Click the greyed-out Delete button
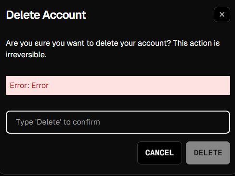This screenshot has width=235, height=176. (x=208, y=153)
